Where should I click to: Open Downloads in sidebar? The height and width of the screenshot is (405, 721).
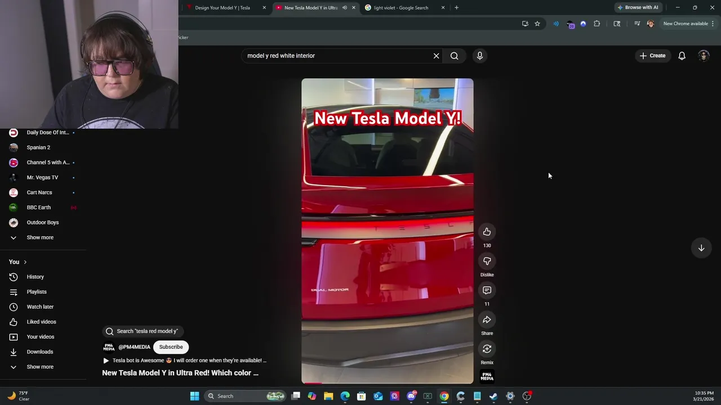(x=43, y=352)
